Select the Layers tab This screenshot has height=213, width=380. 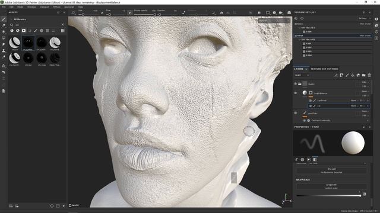coord(299,69)
